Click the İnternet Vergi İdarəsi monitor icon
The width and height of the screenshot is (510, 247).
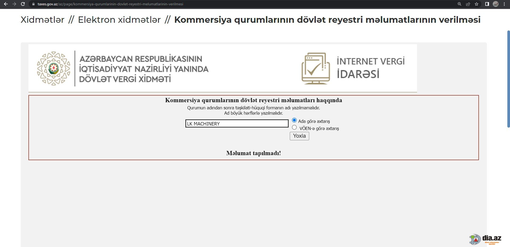pos(316,68)
